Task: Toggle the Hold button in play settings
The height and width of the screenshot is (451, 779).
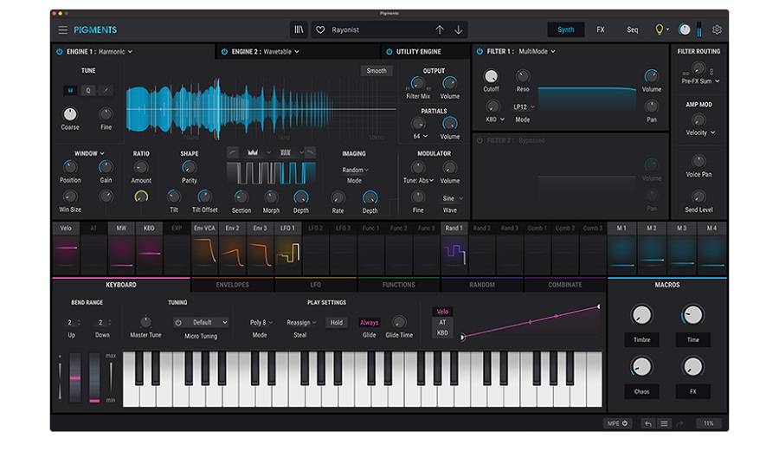Action: [x=337, y=322]
